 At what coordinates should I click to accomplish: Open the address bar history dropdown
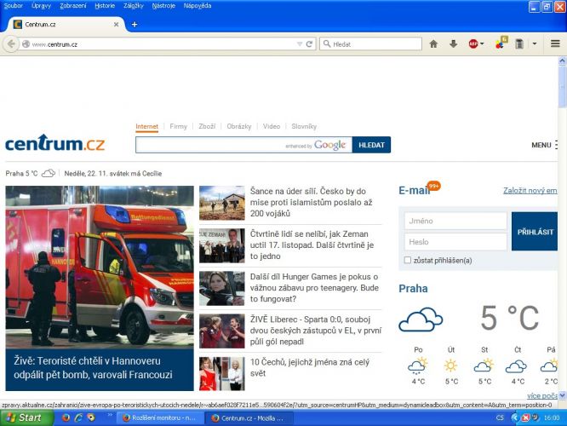pos(300,44)
